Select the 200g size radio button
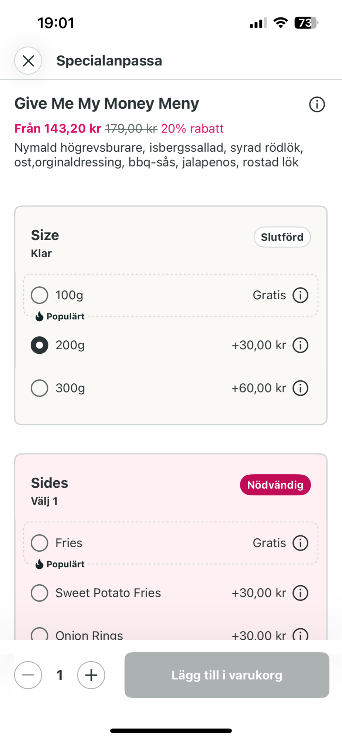Screen dimensions: 342x740 click(x=40, y=345)
